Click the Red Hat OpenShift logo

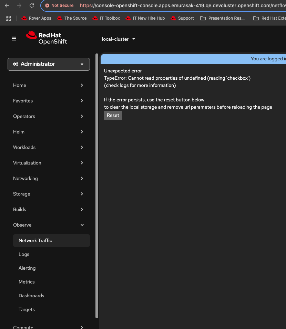pyautogui.click(x=47, y=38)
